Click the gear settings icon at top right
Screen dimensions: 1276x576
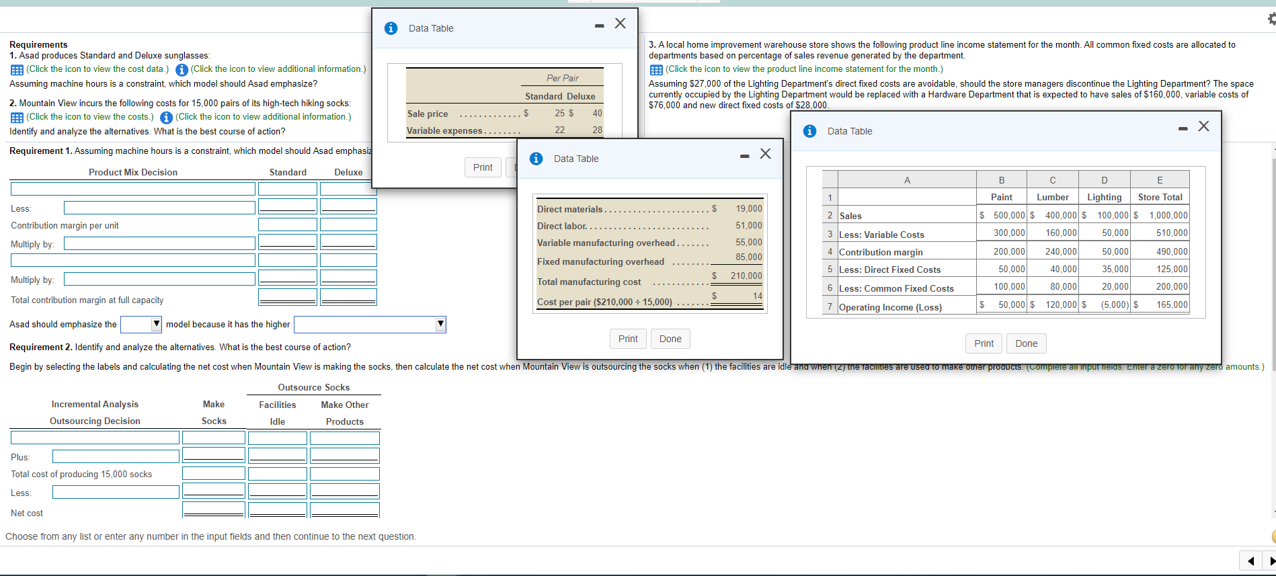1271,19
